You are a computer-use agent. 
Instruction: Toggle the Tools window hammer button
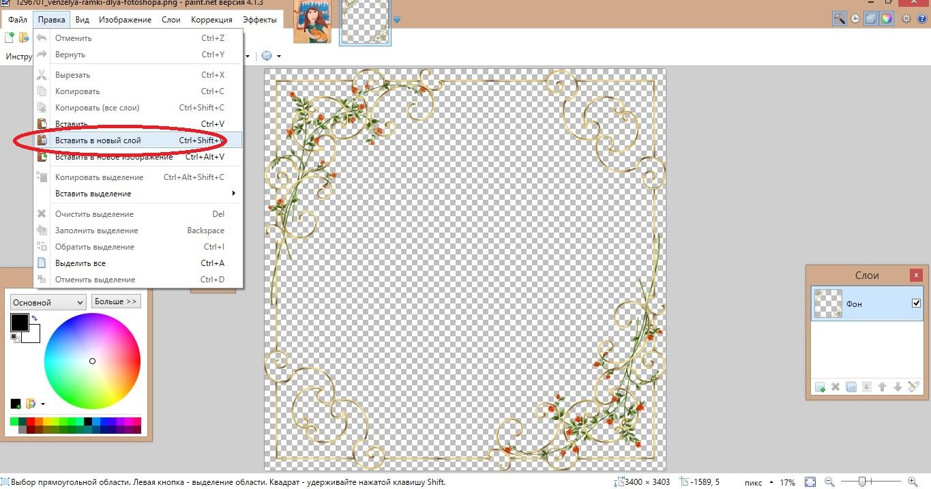pyautogui.click(x=840, y=19)
